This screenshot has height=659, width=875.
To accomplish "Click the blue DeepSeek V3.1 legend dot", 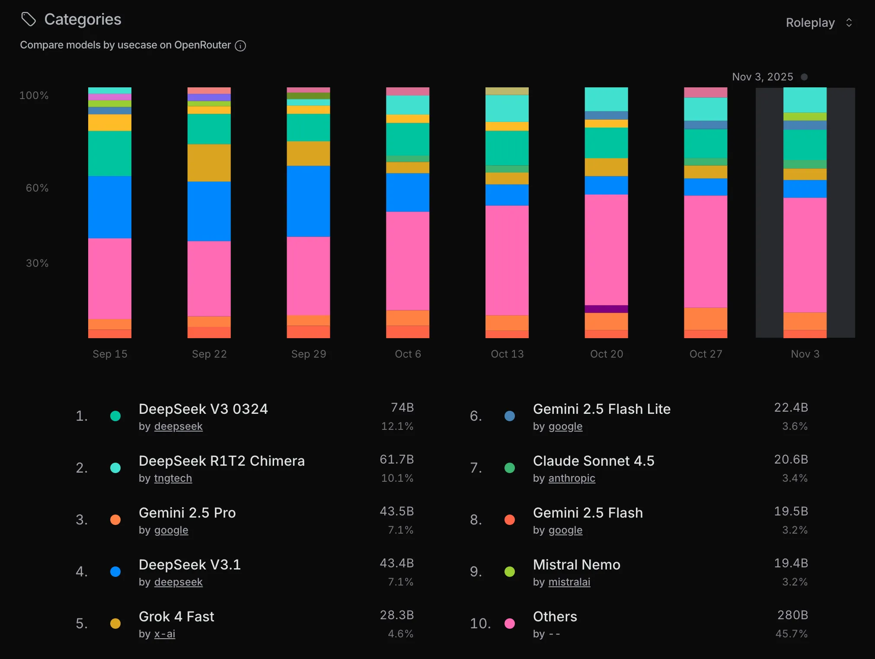I will pyautogui.click(x=115, y=572).
